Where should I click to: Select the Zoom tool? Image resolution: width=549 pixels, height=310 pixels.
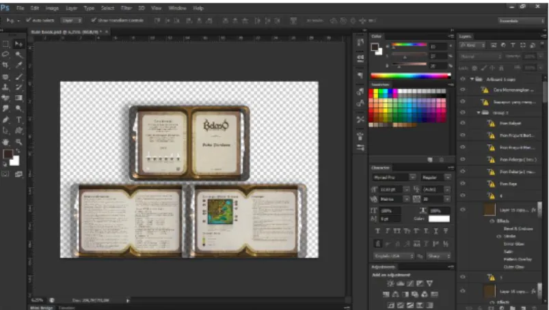coord(18,142)
